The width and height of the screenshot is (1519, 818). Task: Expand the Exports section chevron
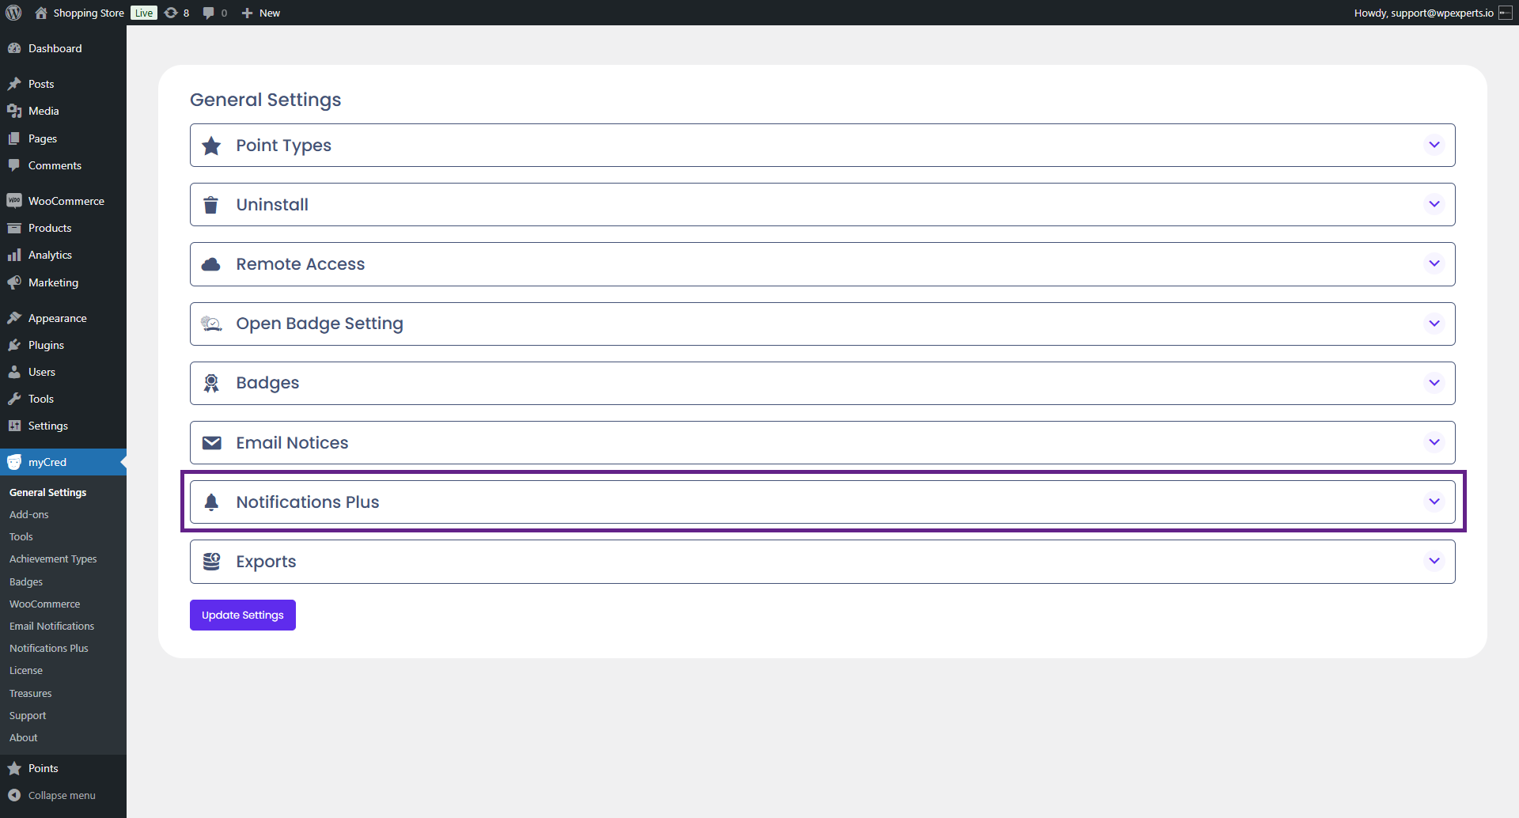pyautogui.click(x=1434, y=561)
